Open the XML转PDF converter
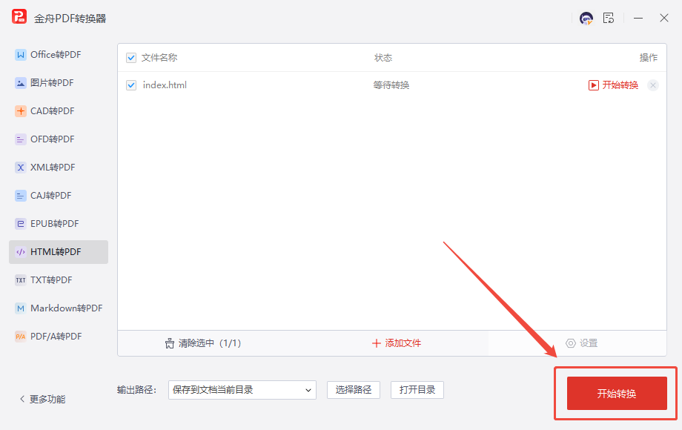This screenshot has height=430, width=682. (59, 168)
